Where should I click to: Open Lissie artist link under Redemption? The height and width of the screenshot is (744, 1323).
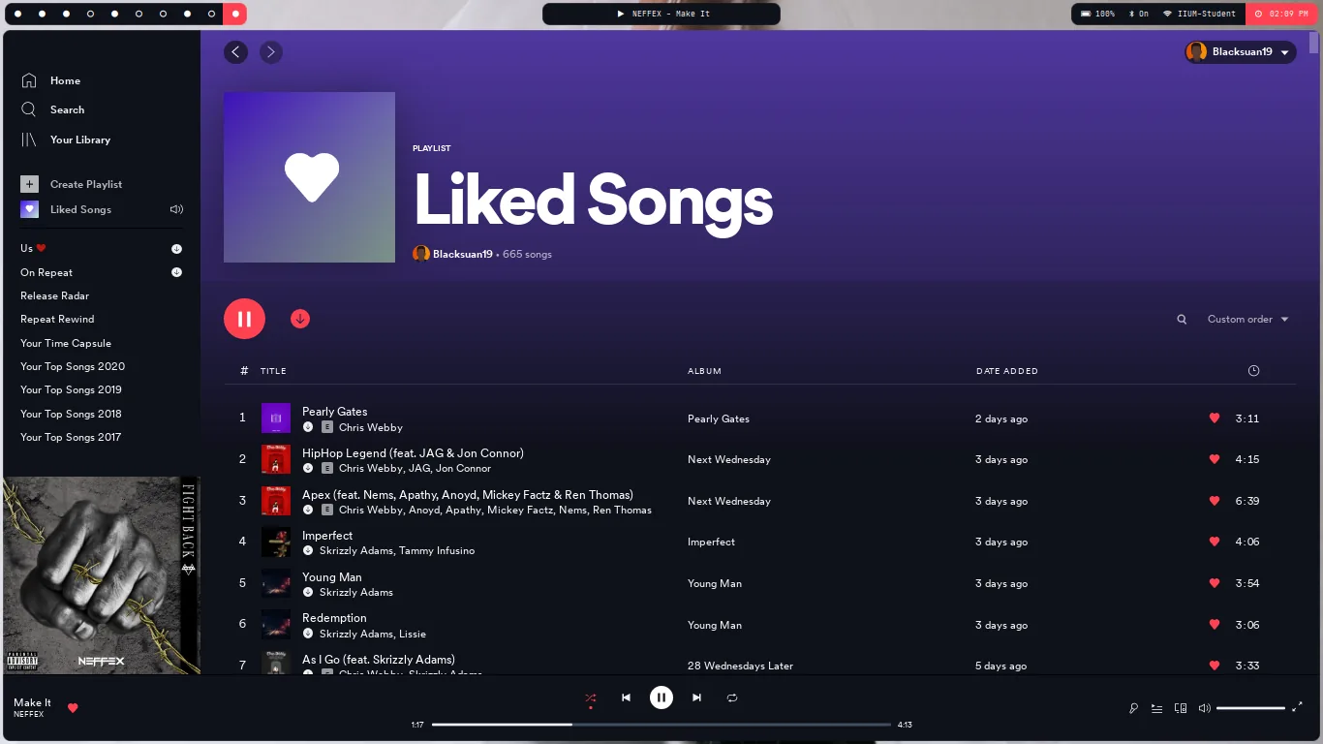pyautogui.click(x=413, y=634)
